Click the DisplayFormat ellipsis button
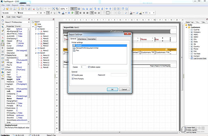Viewport: 208px width, 136px height. pyautogui.click(x=26, y=55)
